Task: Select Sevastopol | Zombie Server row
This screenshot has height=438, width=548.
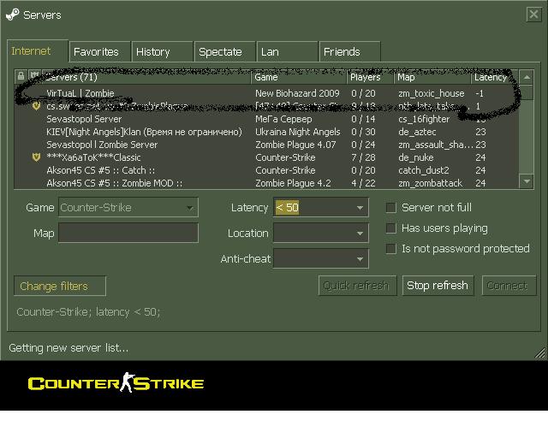Action: click(x=266, y=145)
